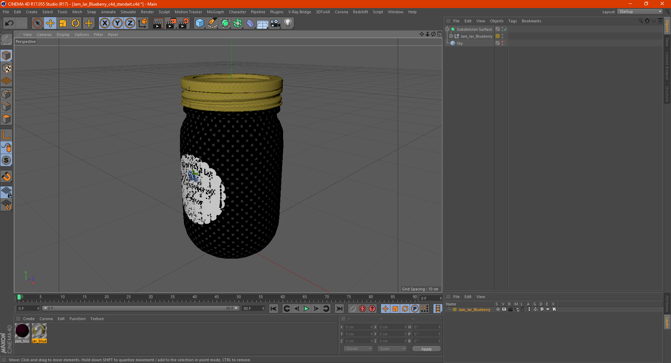Screen dimensions: 671x363
Task: Open Object Manager Tags menu
Action: point(512,21)
